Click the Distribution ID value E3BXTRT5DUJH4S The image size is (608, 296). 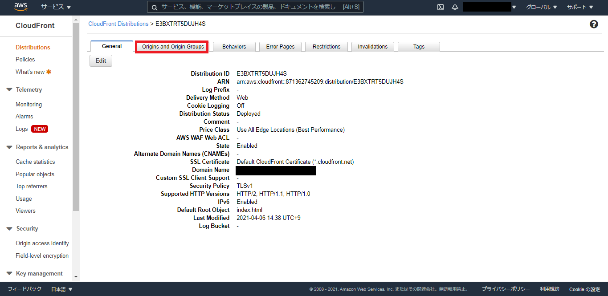262,73
